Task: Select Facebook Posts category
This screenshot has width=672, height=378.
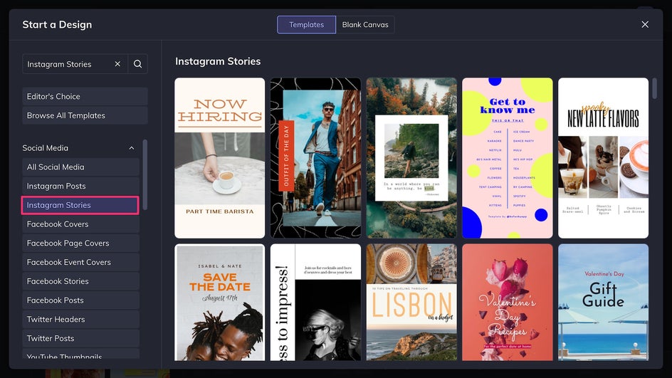Action: coord(80,300)
